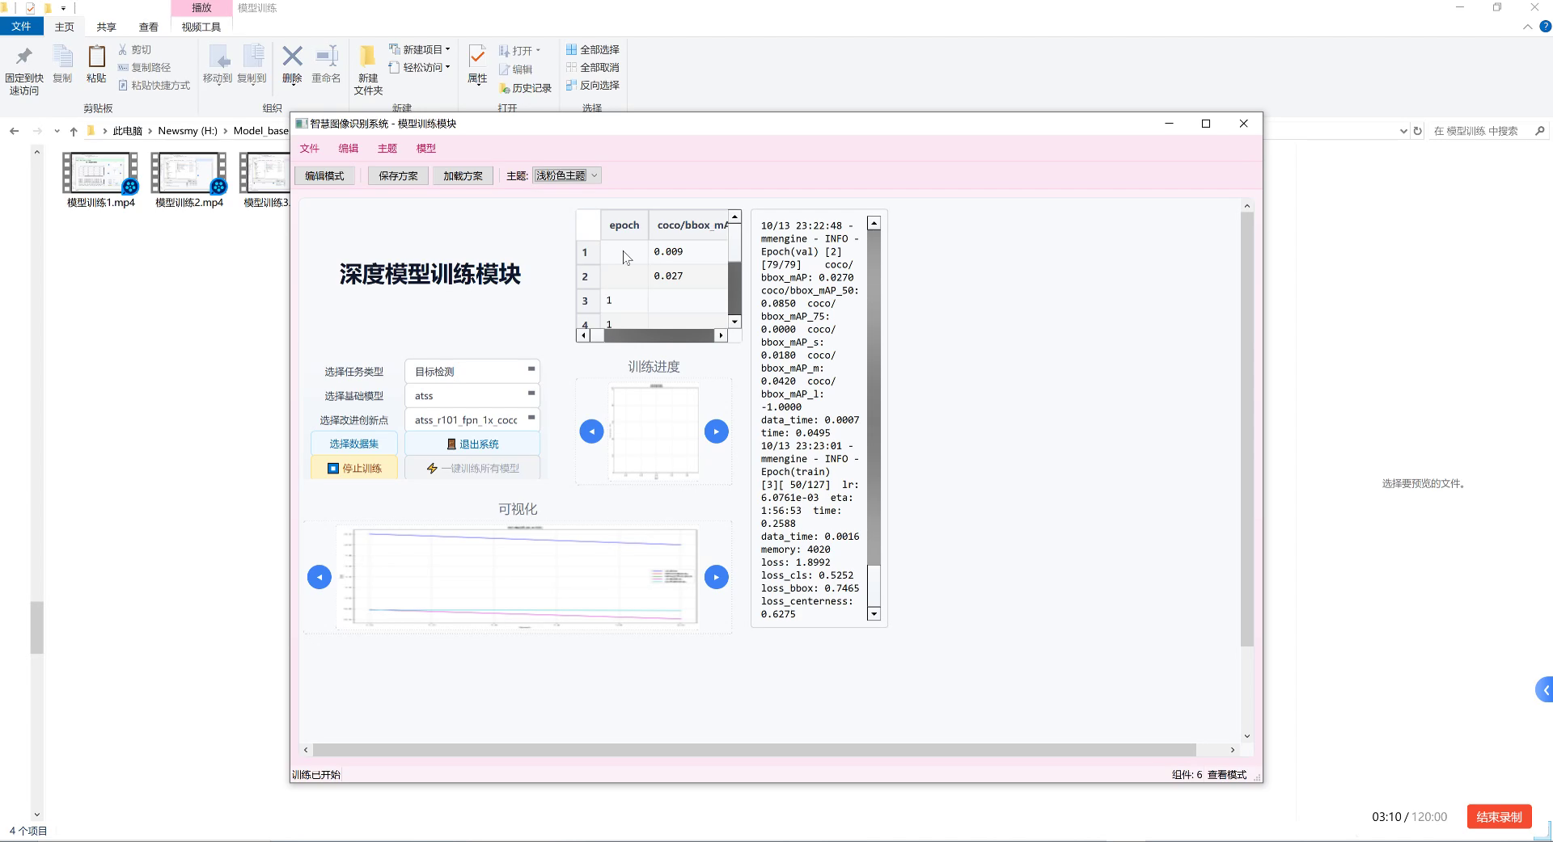This screenshot has height=842, width=1553.
Task: Expand the 打开 dropdown in ribbon
Action: [538, 50]
